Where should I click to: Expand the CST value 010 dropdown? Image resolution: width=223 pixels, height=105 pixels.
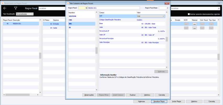pos(163,16)
